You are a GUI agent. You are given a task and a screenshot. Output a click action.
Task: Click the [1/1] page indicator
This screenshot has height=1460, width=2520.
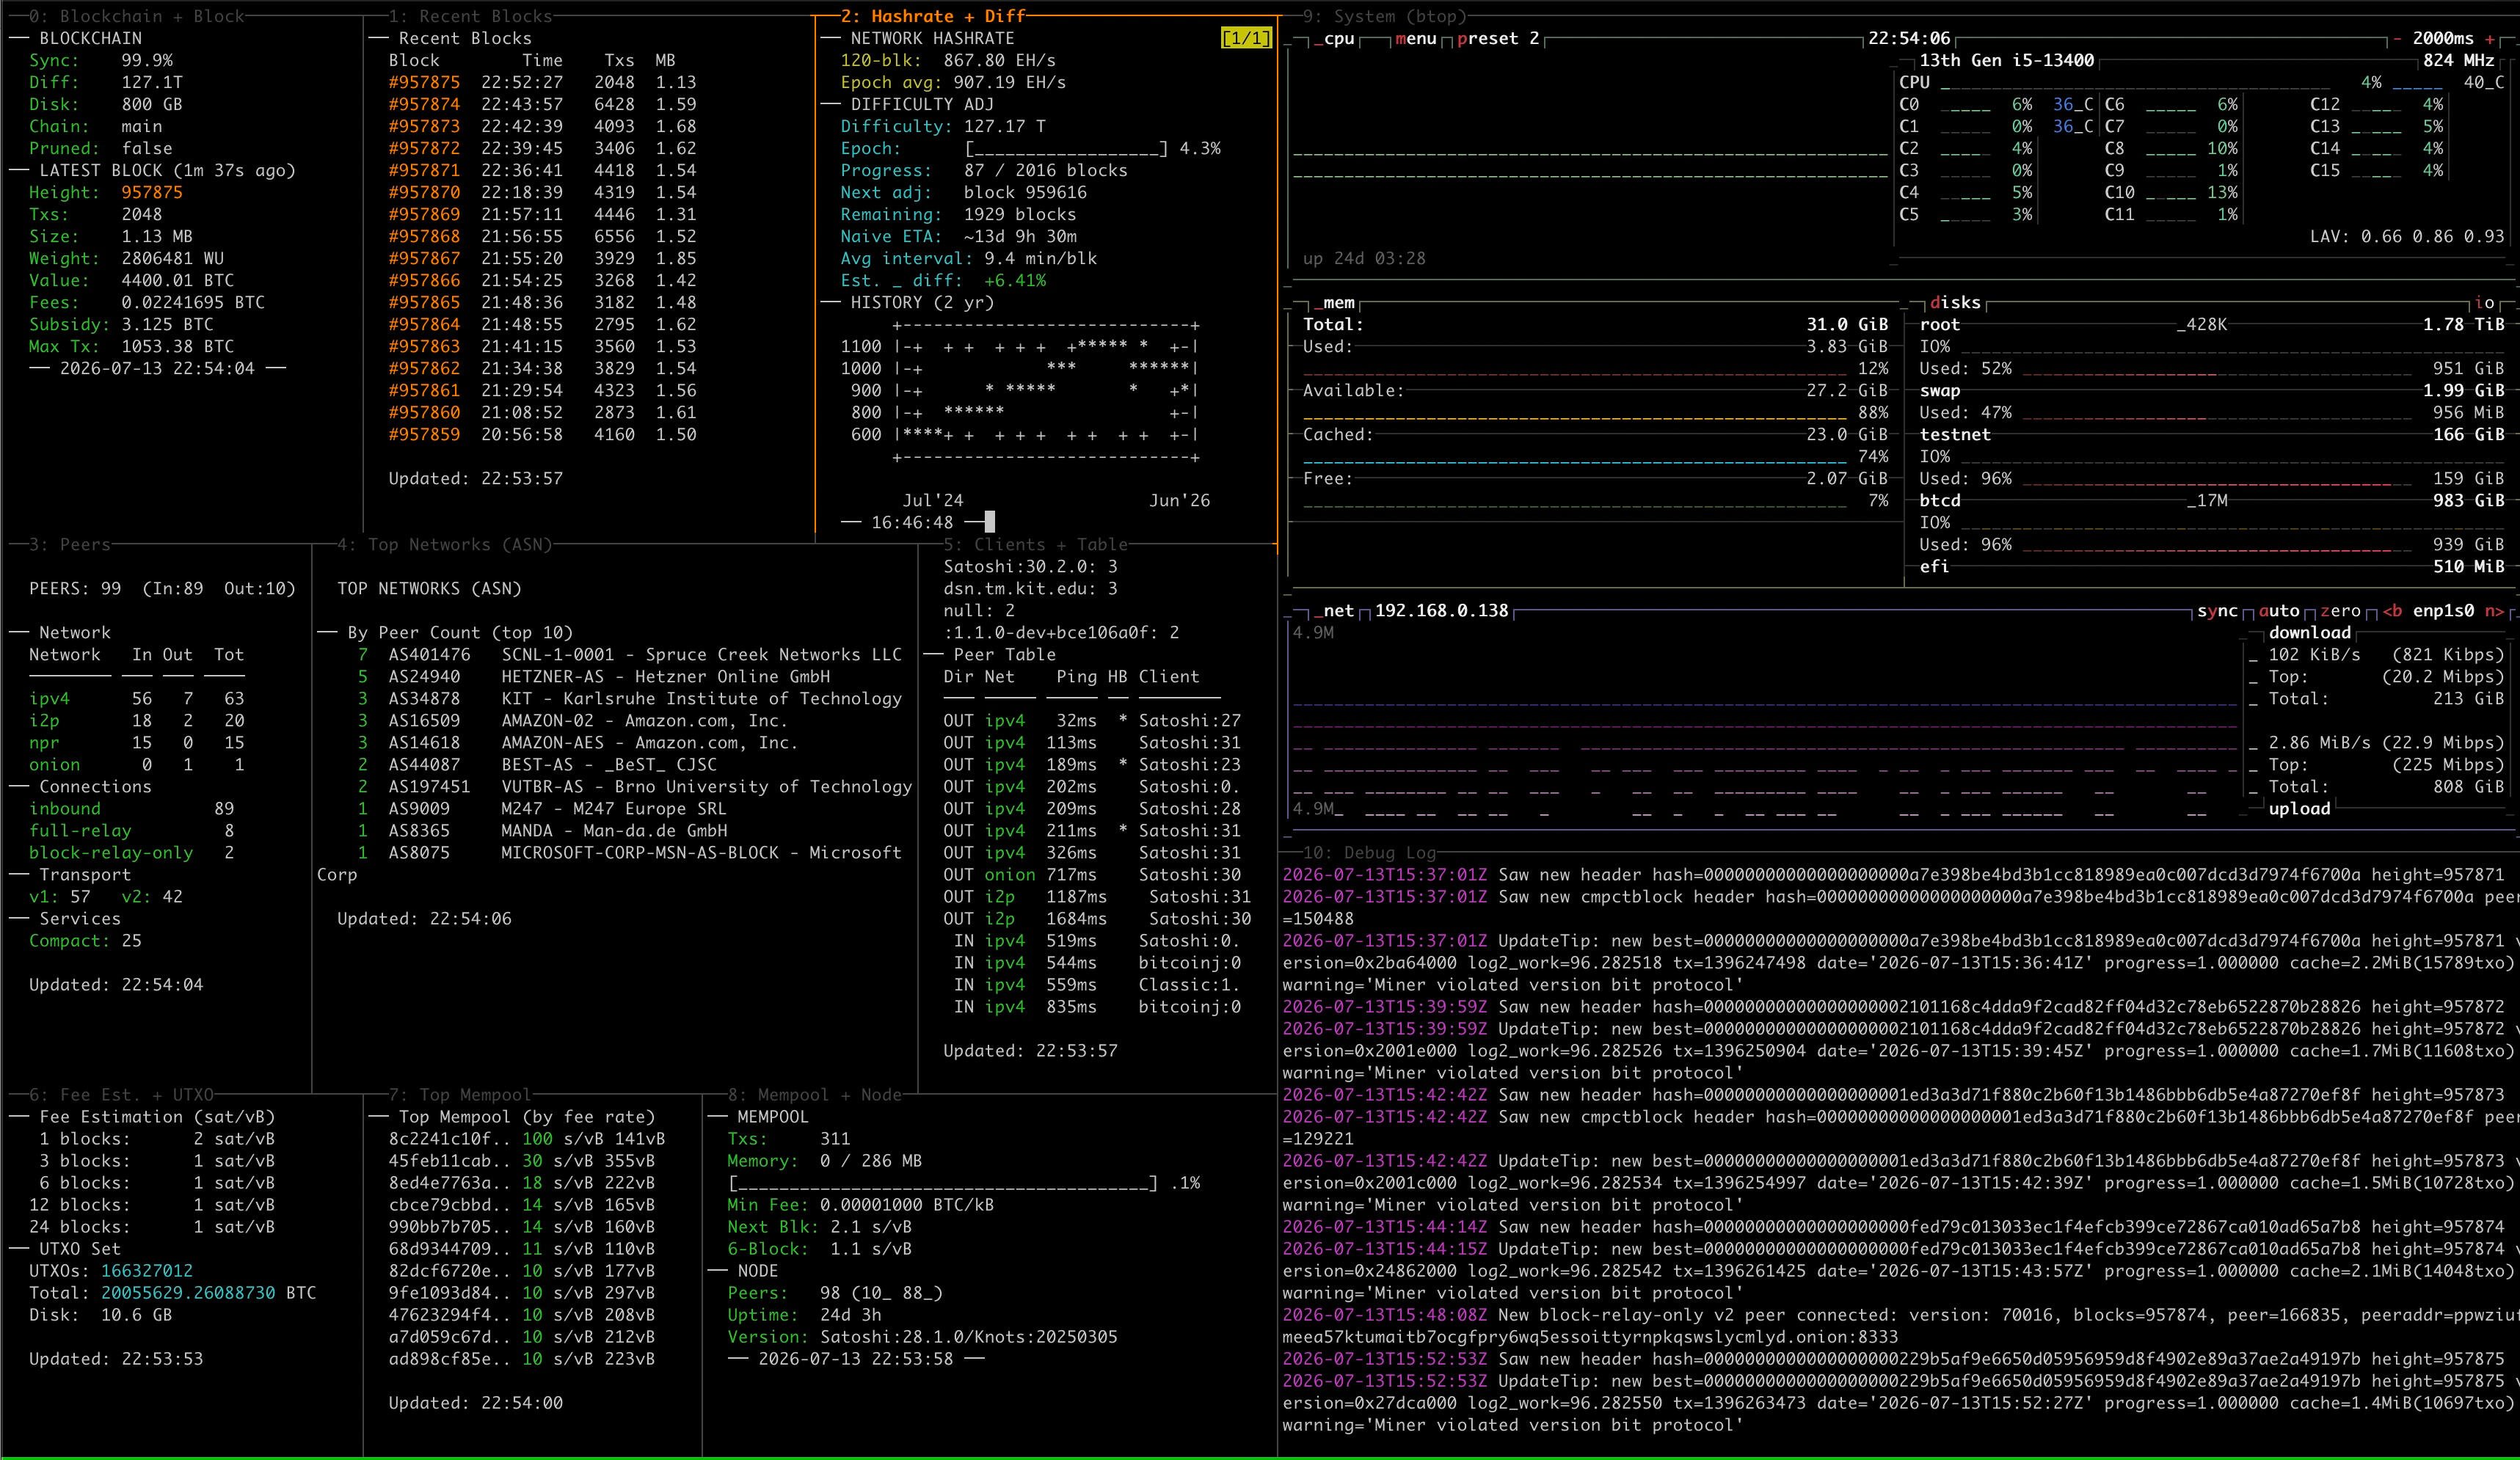1246,39
